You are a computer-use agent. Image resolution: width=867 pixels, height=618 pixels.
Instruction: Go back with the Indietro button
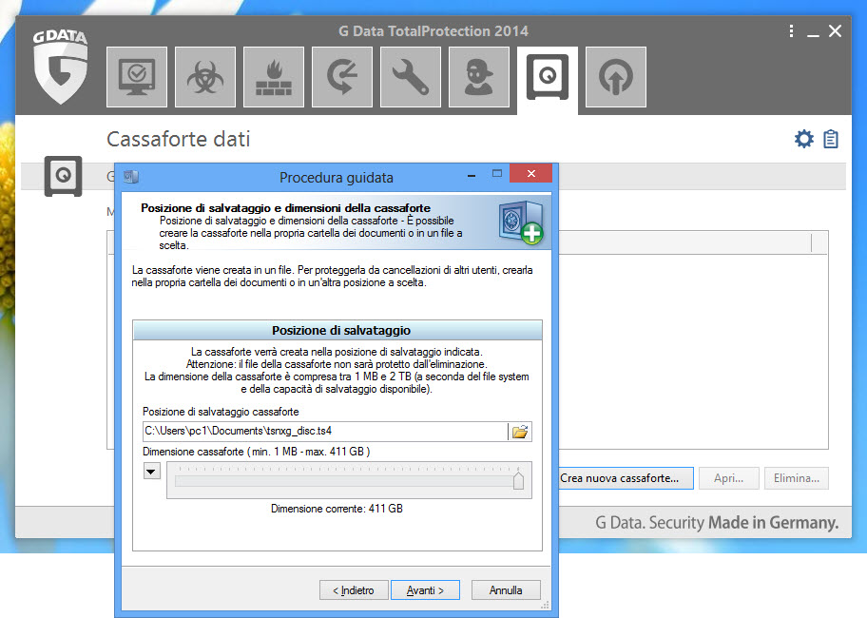click(x=354, y=590)
